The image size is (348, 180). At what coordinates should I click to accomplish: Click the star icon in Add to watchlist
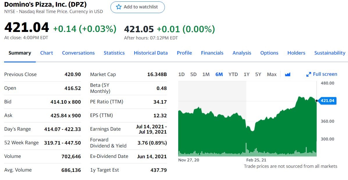coord(119,7)
